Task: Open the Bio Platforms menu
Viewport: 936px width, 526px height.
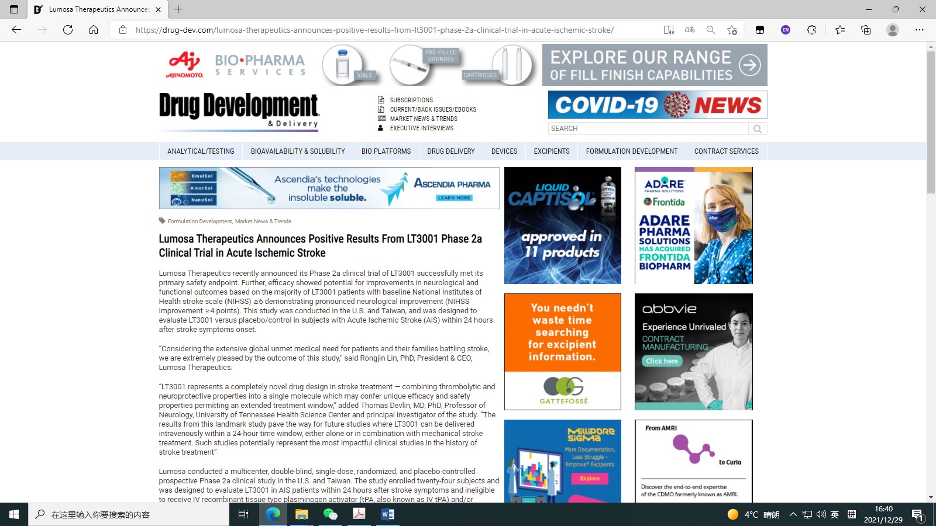Action: (x=386, y=151)
